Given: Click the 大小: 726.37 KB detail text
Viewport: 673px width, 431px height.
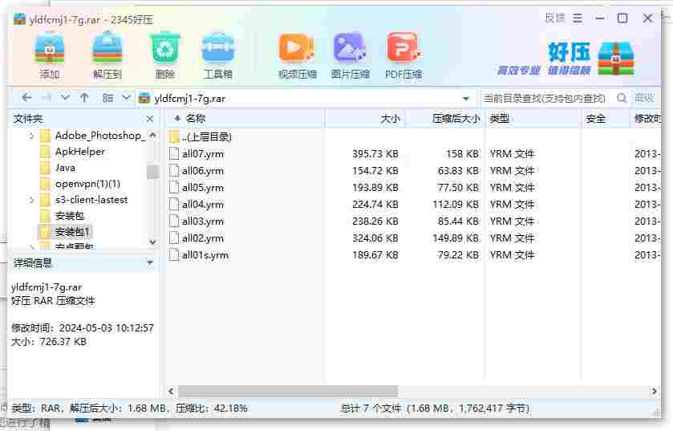Looking at the screenshot, I should pos(49,342).
